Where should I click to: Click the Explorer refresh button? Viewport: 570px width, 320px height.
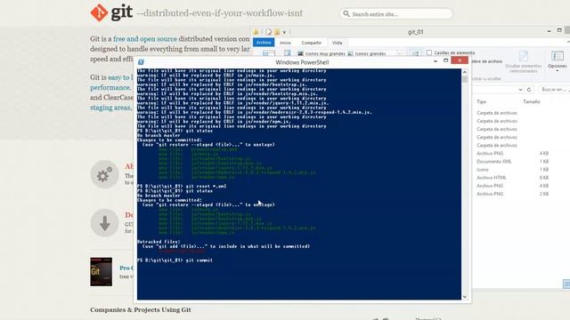(529, 90)
